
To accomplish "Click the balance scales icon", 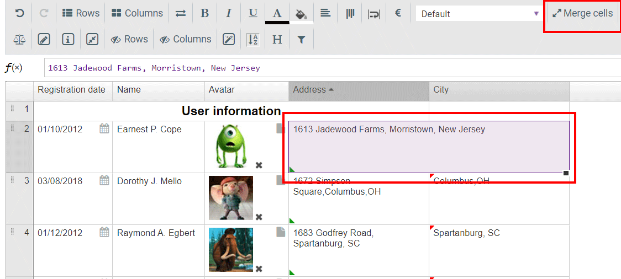I will pyautogui.click(x=19, y=39).
